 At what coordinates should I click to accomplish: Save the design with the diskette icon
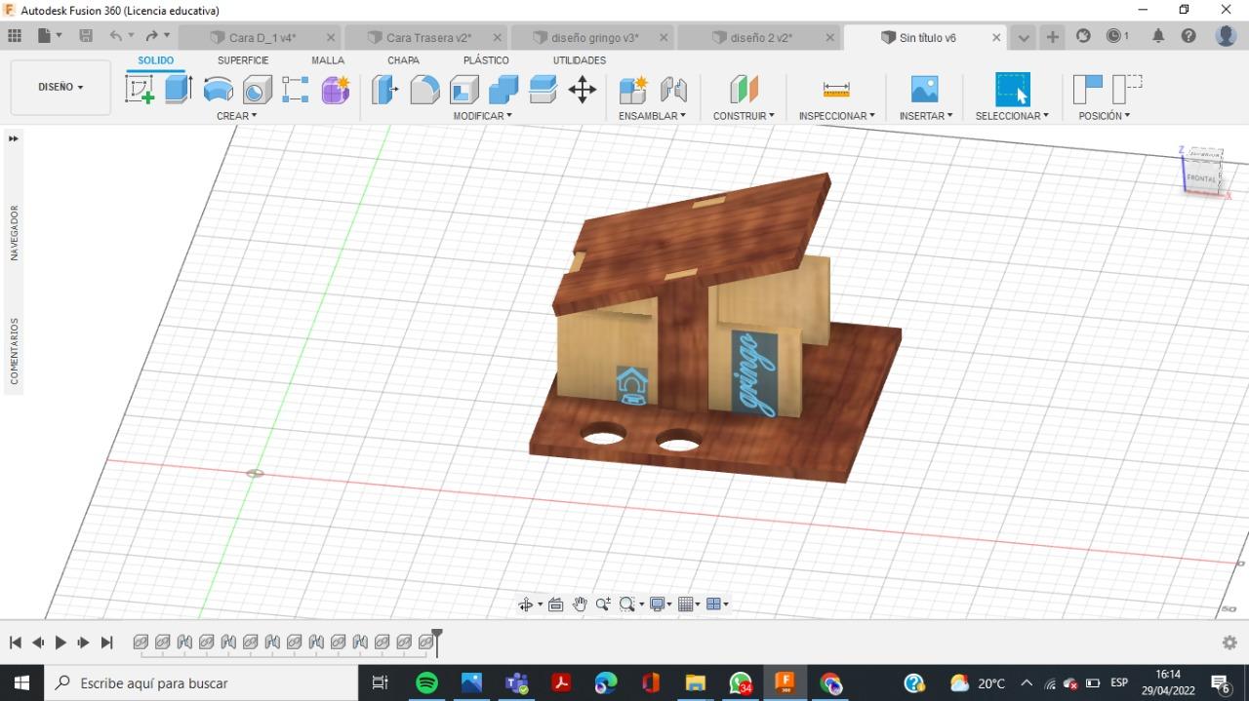pos(86,36)
